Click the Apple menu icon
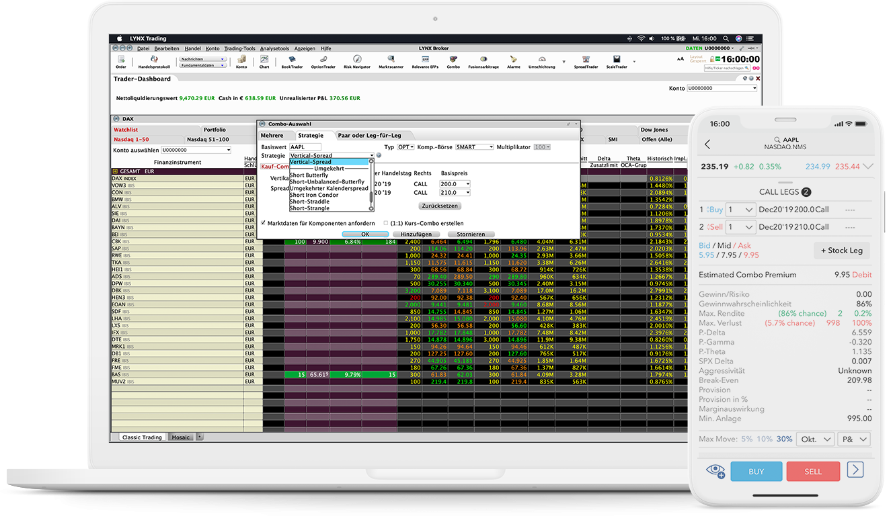 [120, 38]
